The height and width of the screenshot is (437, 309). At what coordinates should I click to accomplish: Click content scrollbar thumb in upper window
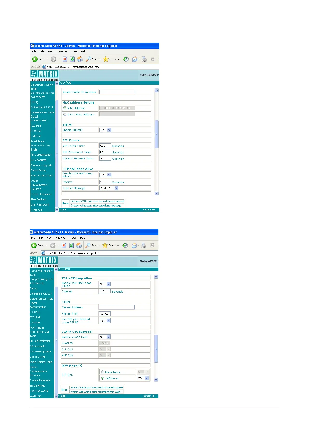coord(157,134)
